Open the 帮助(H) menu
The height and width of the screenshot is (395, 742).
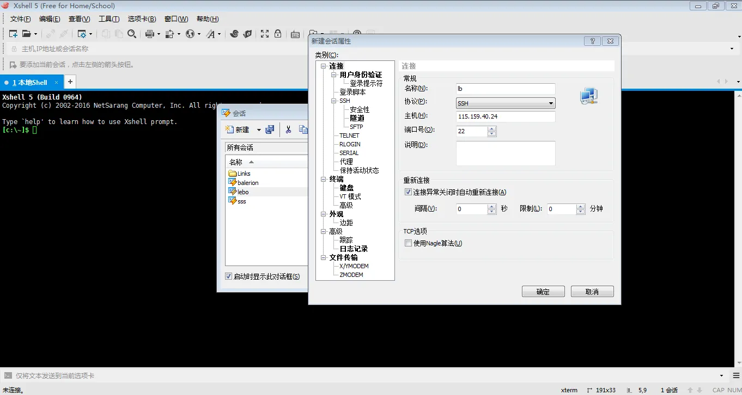tap(208, 19)
